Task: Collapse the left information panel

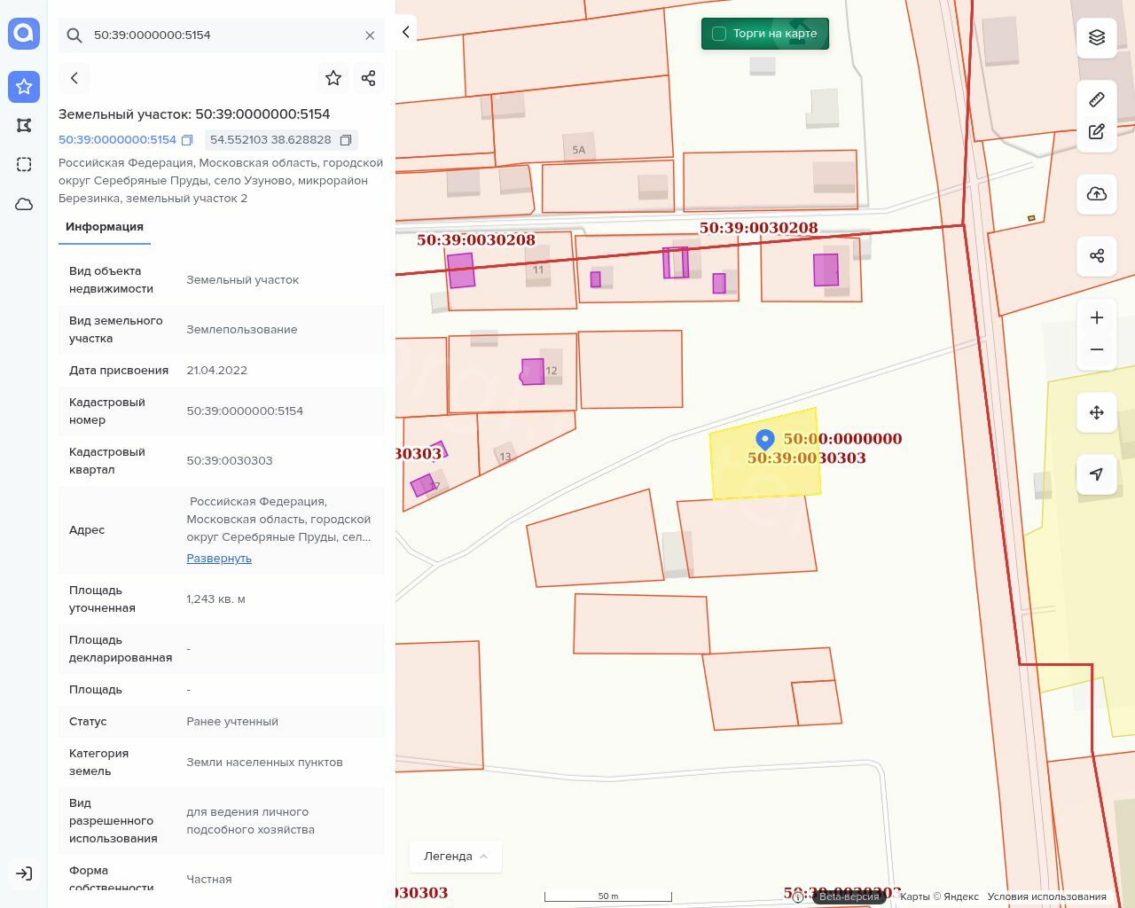Action: 406,33
